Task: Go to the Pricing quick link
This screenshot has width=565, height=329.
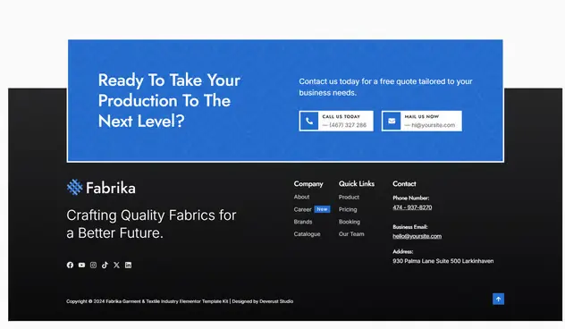Action: pyautogui.click(x=348, y=209)
